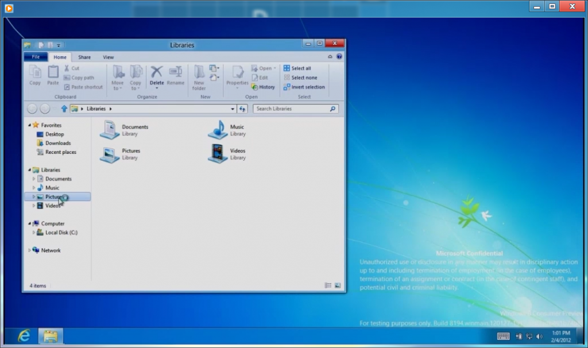Viewport: 588px width, 348px height.
Task: Collapse the Favorites tree group
Action: point(30,125)
